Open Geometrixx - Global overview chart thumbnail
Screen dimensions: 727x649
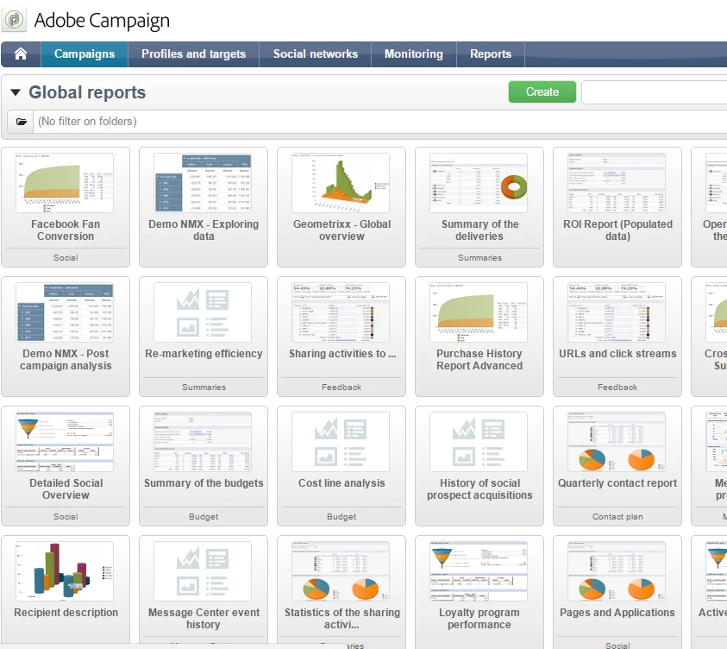tap(341, 183)
